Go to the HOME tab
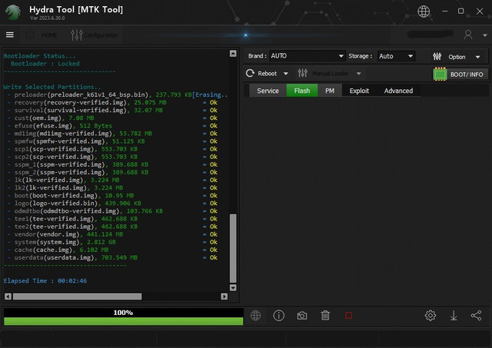This screenshot has width=492, height=348. click(x=42, y=35)
